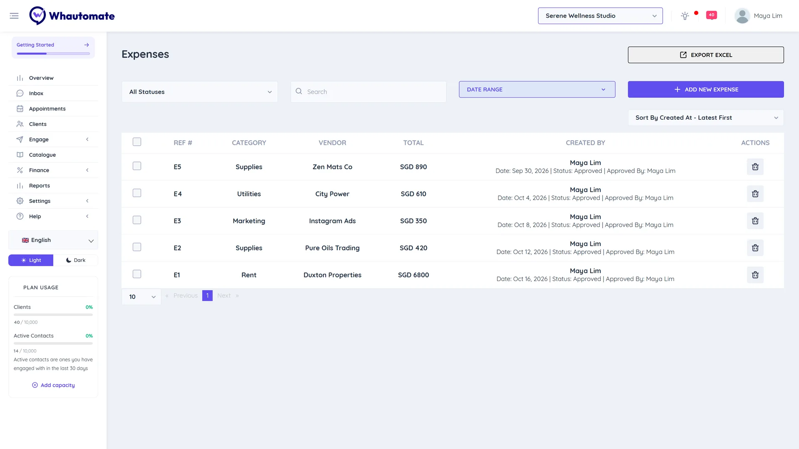Delete expense E1 via trash icon
The height and width of the screenshot is (449, 799).
tap(755, 275)
